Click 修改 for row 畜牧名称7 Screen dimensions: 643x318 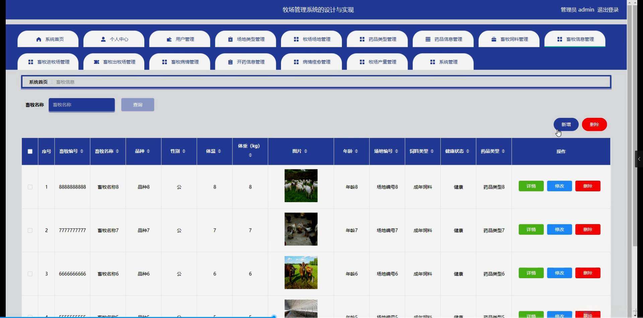(560, 230)
